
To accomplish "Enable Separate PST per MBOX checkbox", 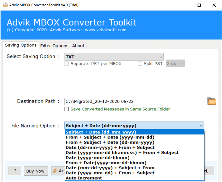I will point(66,64).
